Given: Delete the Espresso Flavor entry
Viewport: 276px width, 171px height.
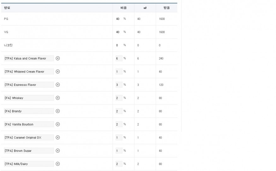Looking at the screenshot, I should click(x=58, y=85).
